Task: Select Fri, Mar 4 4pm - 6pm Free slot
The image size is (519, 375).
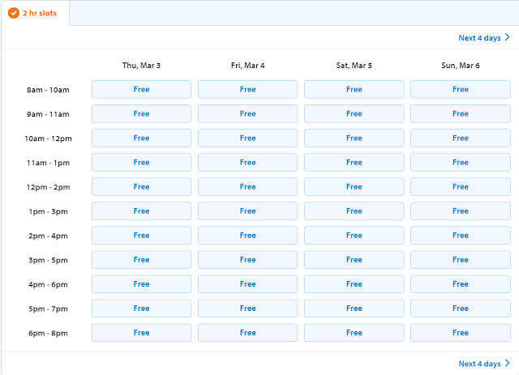Action: tap(247, 284)
